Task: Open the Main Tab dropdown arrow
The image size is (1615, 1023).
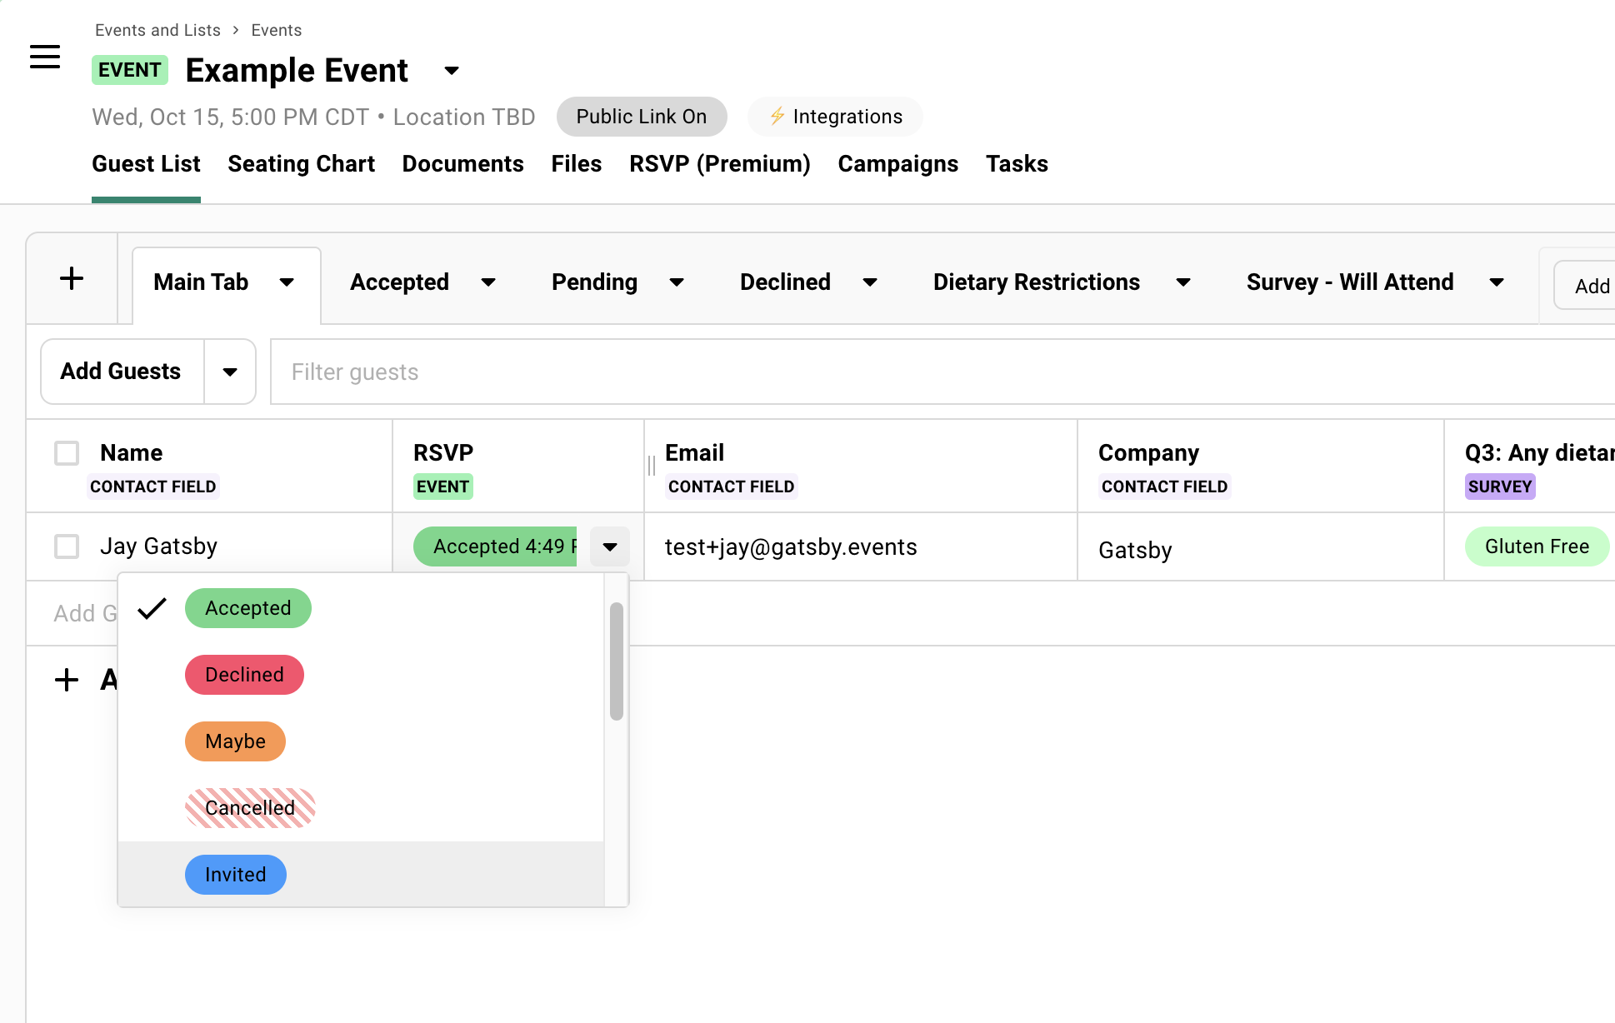Action: 287,282
